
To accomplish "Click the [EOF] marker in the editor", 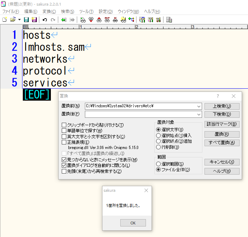I will click(x=37, y=95).
